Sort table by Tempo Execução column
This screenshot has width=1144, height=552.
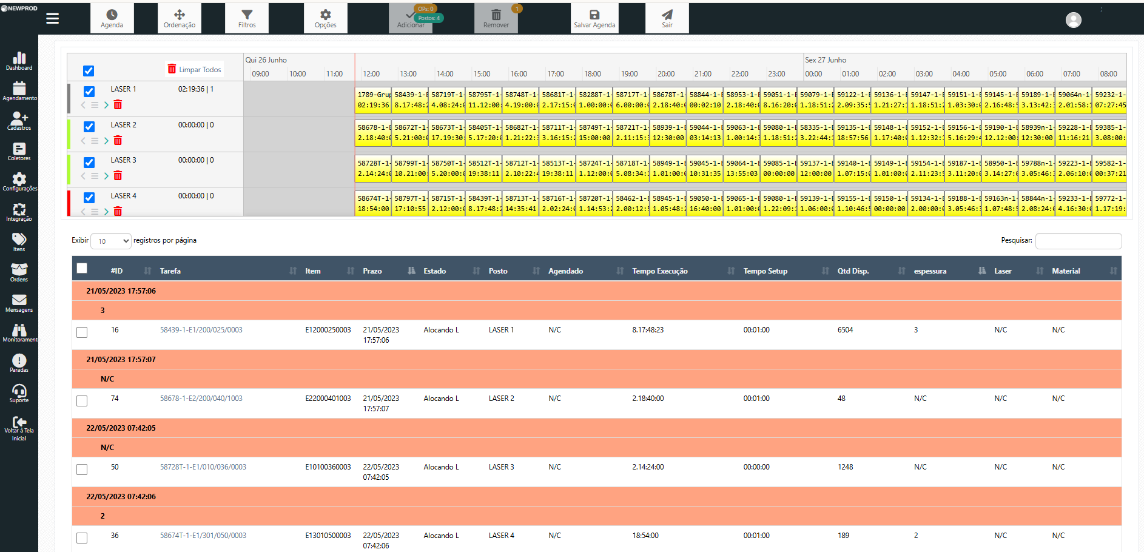[x=659, y=271]
